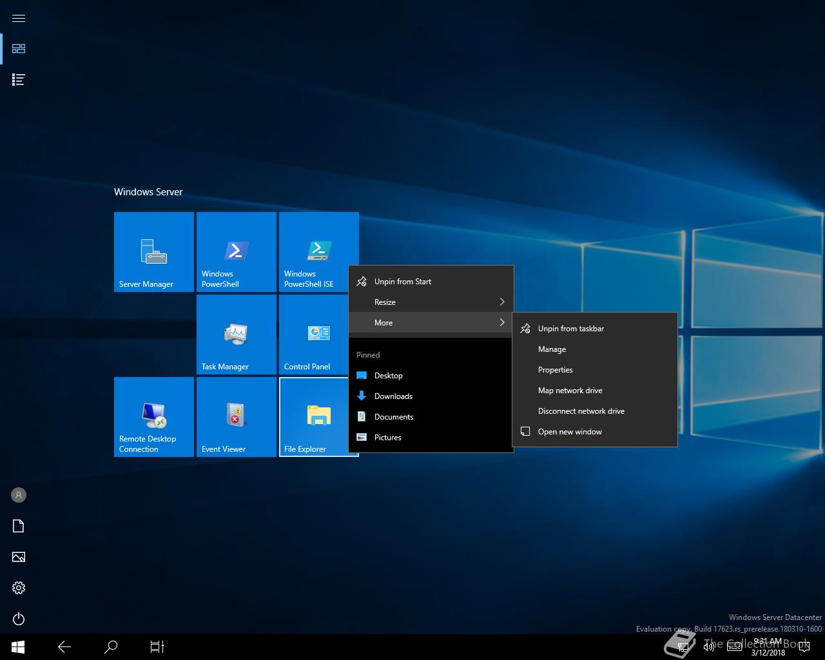The height and width of the screenshot is (660, 825).
Task: Switch to All apps list view
Action: pyautogui.click(x=19, y=80)
